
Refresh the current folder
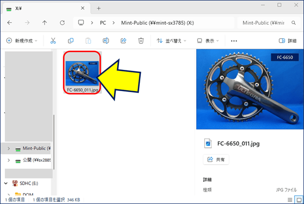pyautogui.click(x=62, y=23)
